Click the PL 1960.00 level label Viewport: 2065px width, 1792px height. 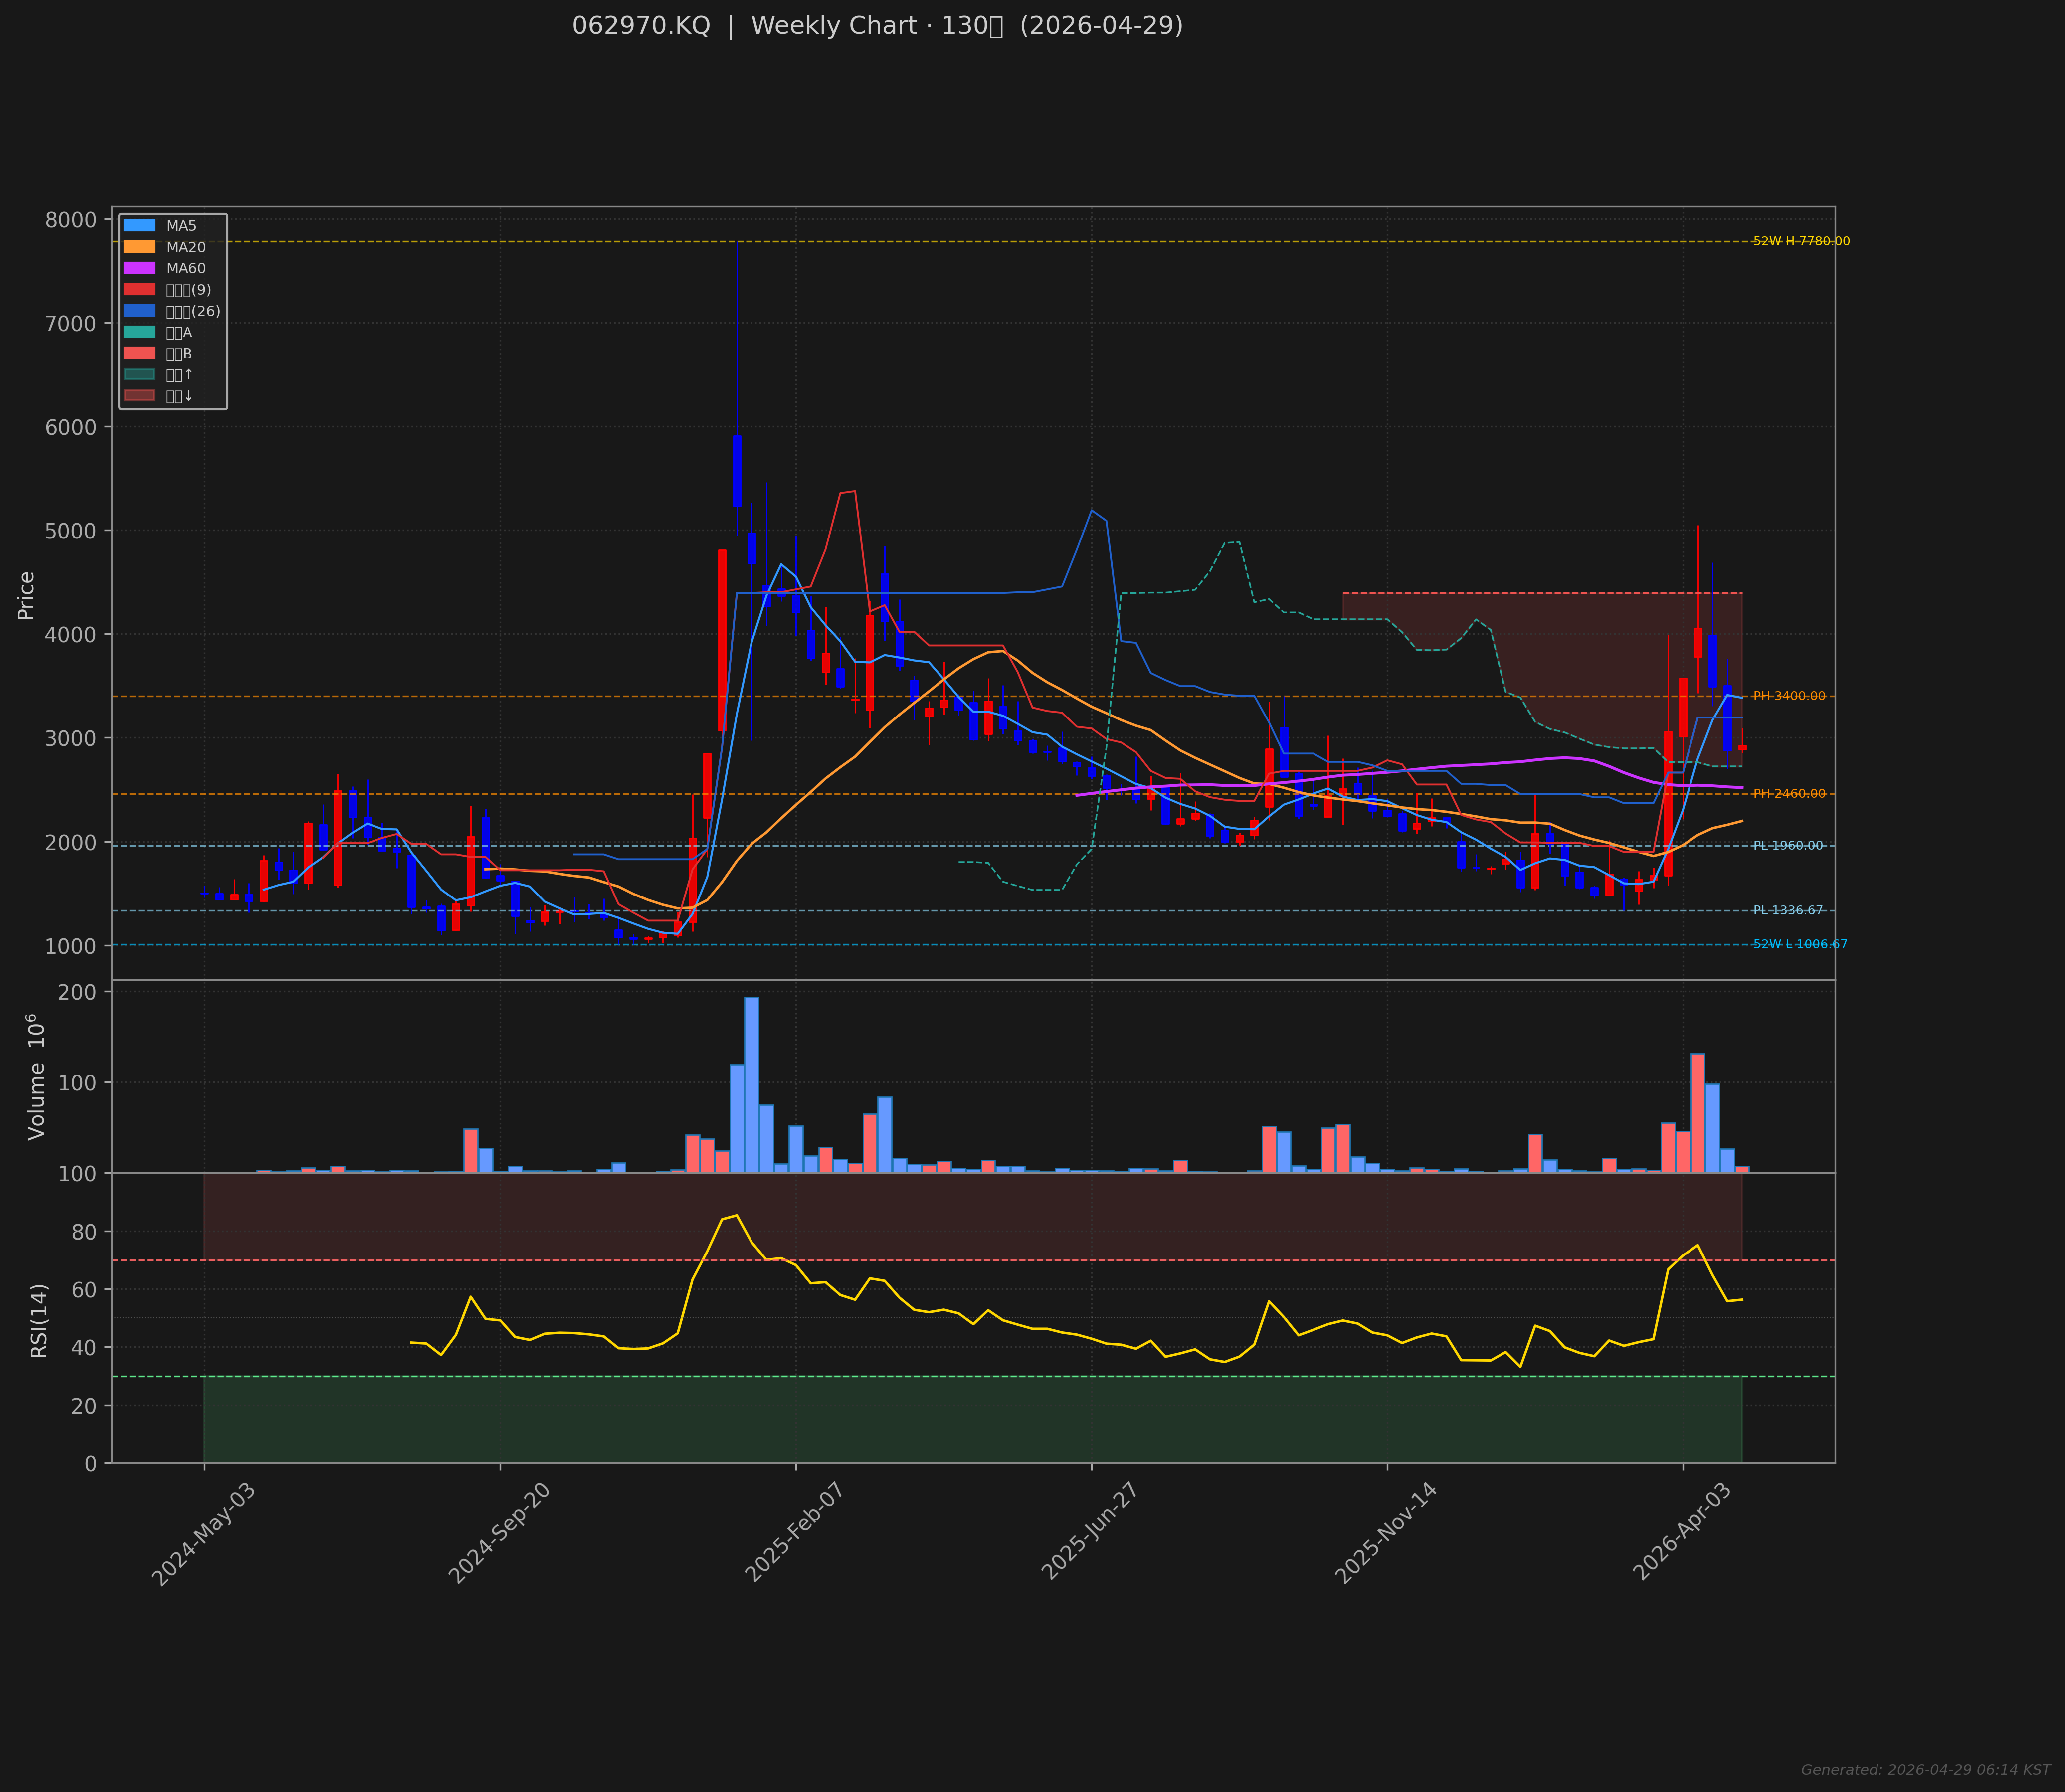click(1787, 846)
